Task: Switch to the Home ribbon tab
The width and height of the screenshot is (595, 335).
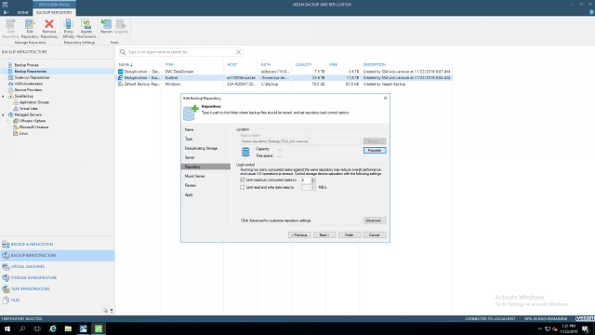Action: point(22,12)
